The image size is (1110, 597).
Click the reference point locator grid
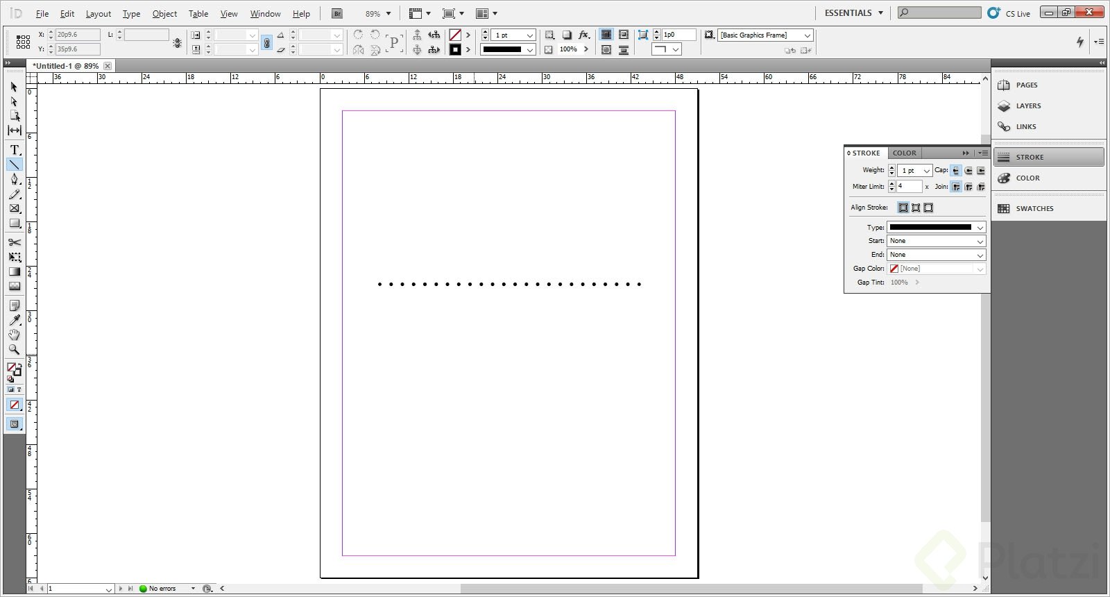tap(23, 42)
